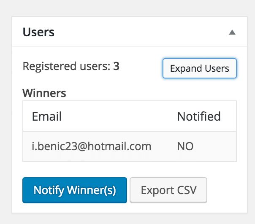Click the Registered users label text
This screenshot has width=255, height=224.
pos(67,66)
